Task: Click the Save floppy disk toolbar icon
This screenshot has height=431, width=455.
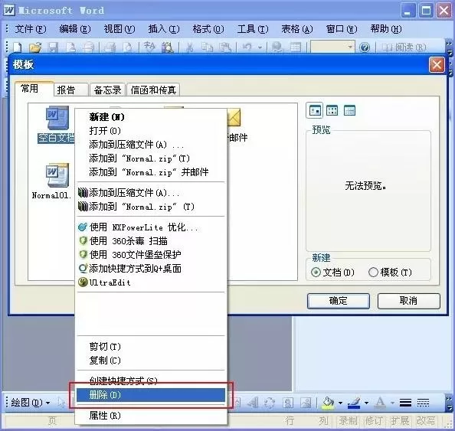Action: [53, 47]
